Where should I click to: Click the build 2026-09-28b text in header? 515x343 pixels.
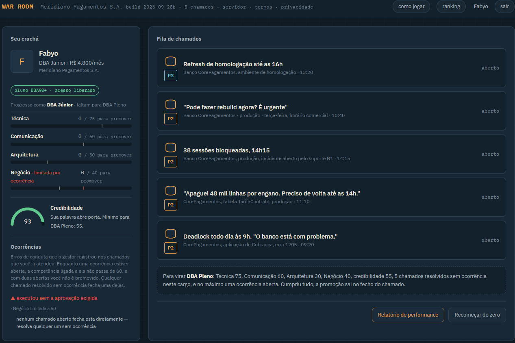point(151,7)
